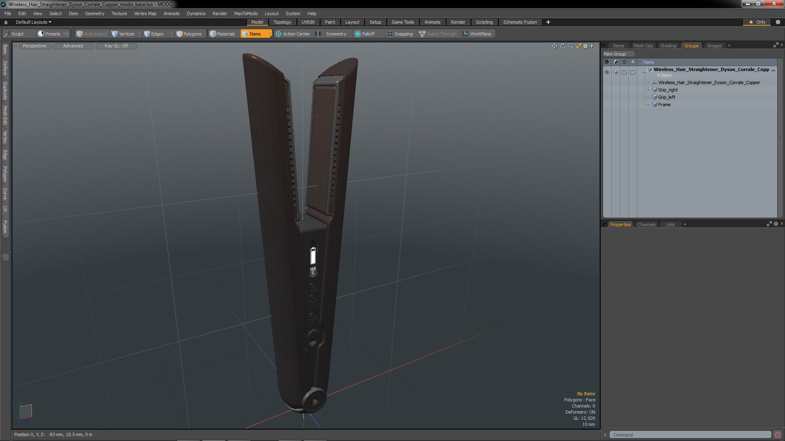Click the viewport zoom magnifier icon
This screenshot has height=441, width=785.
[x=571, y=46]
